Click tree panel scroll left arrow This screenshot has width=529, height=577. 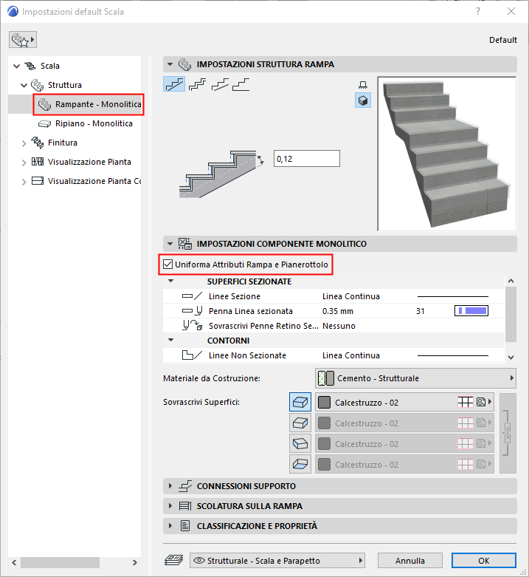click(14, 562)
